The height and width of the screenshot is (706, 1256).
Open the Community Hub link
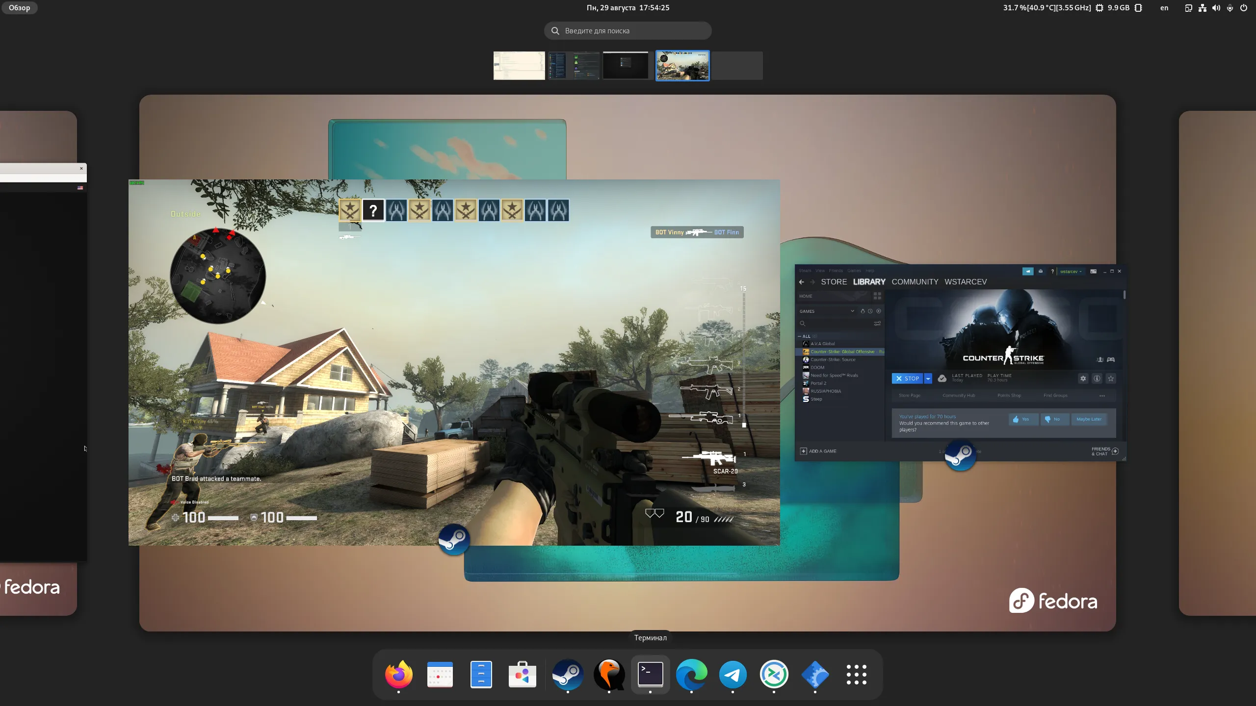point(958,396)
